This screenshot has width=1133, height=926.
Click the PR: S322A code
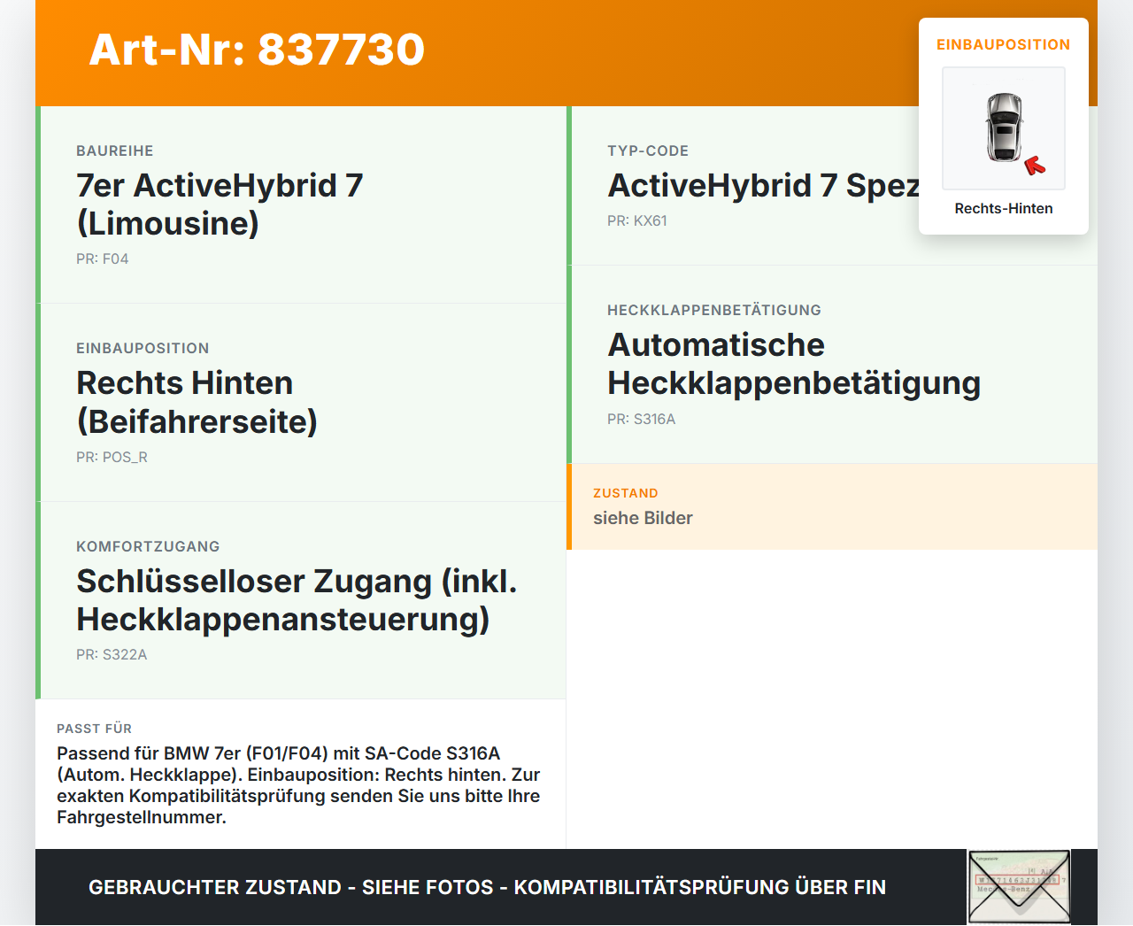point(112,654)
